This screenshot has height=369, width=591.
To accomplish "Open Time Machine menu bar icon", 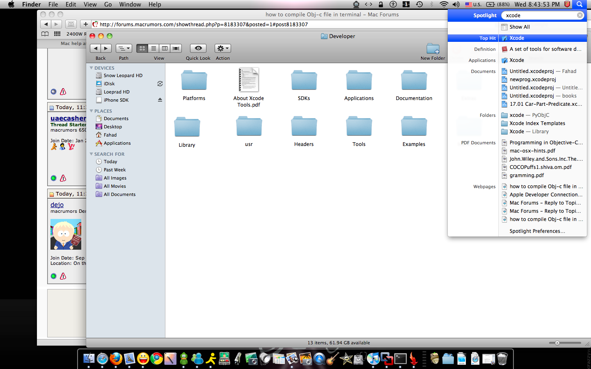I will (419, 4).
